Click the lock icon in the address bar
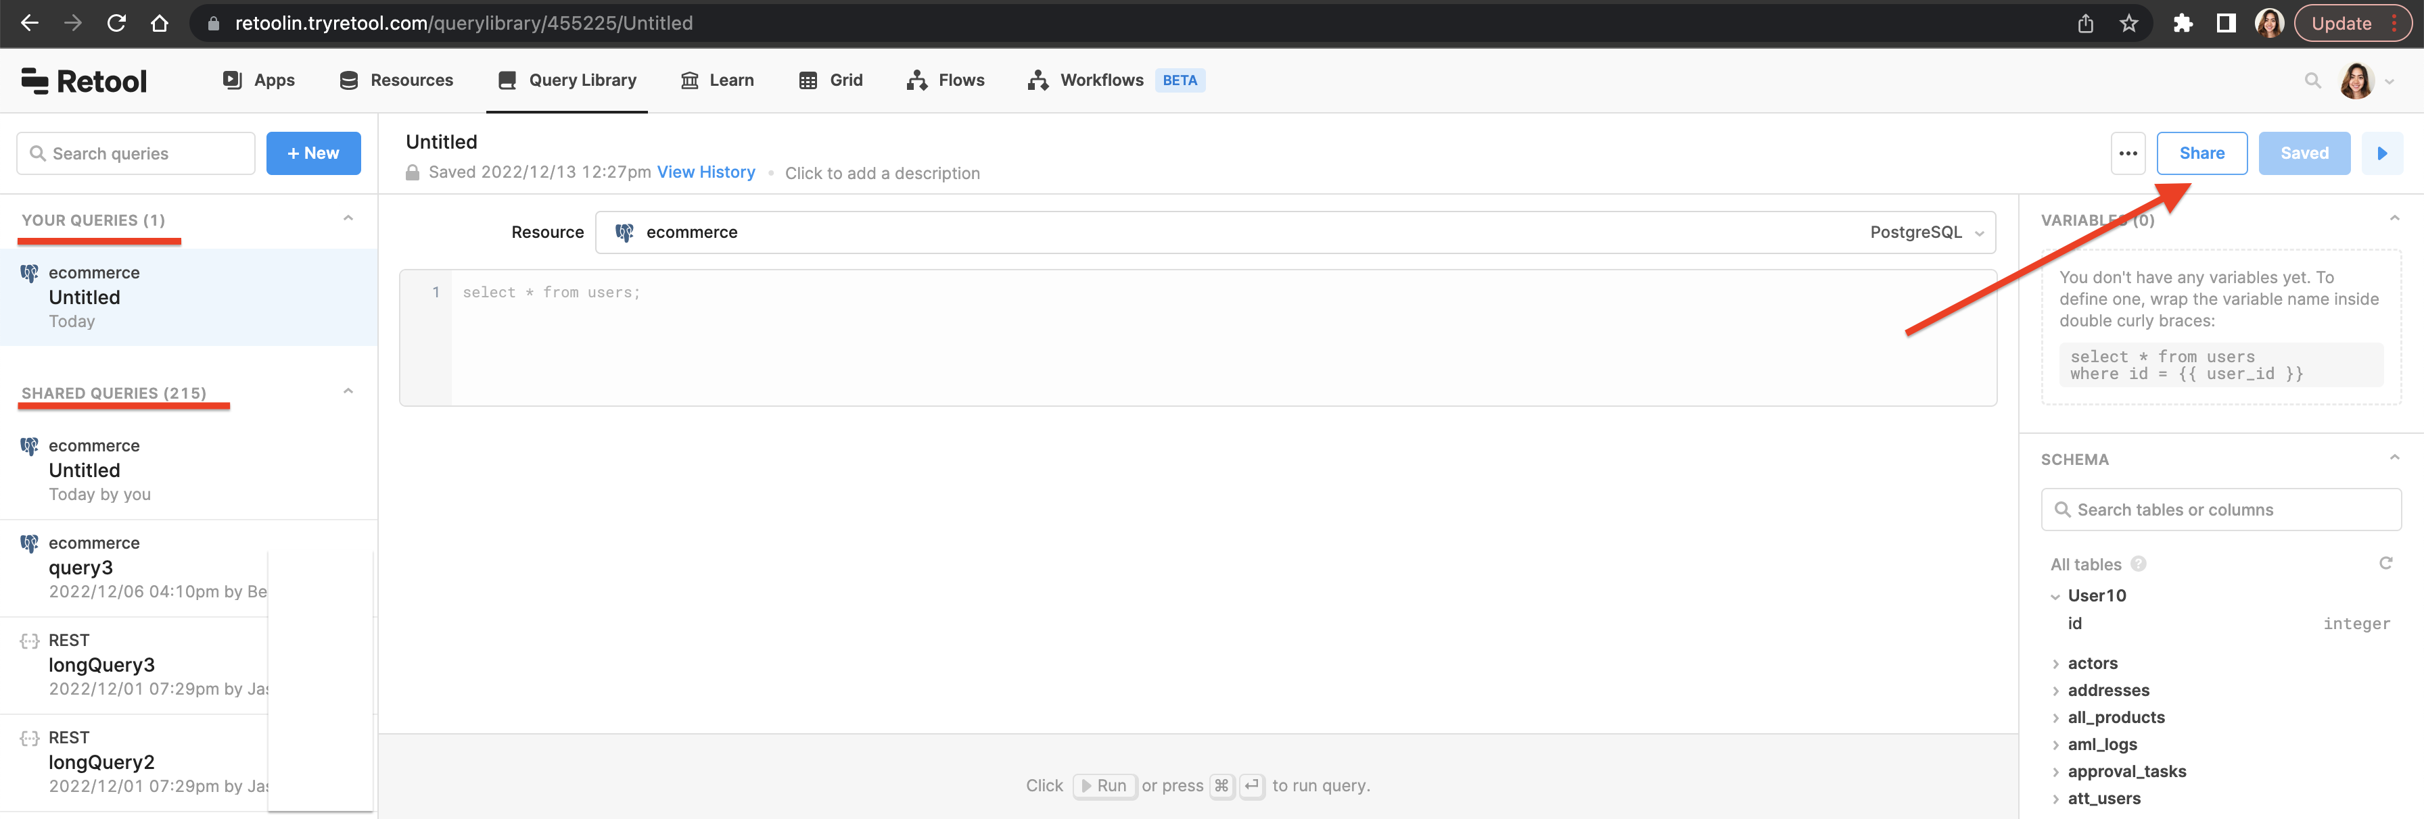The width and height of the screenshot is (2424, 819). point(214,24)
